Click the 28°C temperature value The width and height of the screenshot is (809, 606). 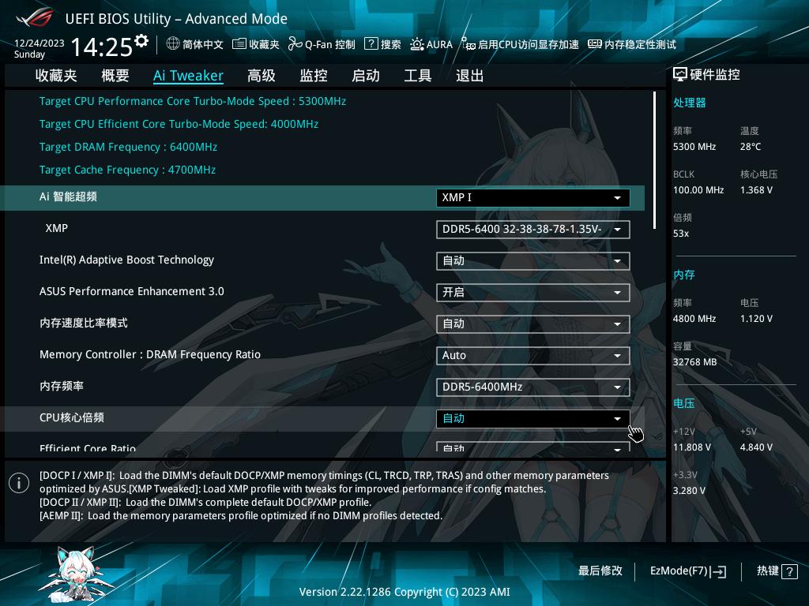coord(751,147)
